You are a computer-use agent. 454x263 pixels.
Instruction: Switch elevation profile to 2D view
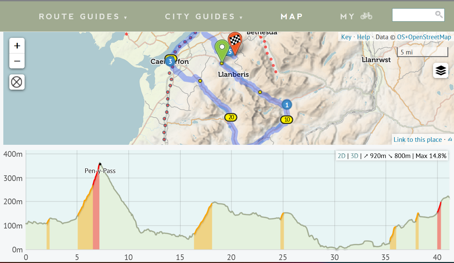point(341,156)
